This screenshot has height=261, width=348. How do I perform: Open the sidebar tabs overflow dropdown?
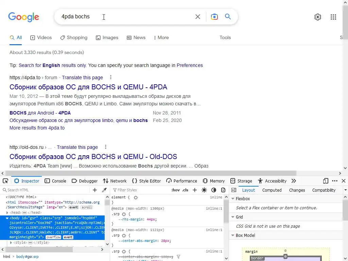tap(345, 190)
